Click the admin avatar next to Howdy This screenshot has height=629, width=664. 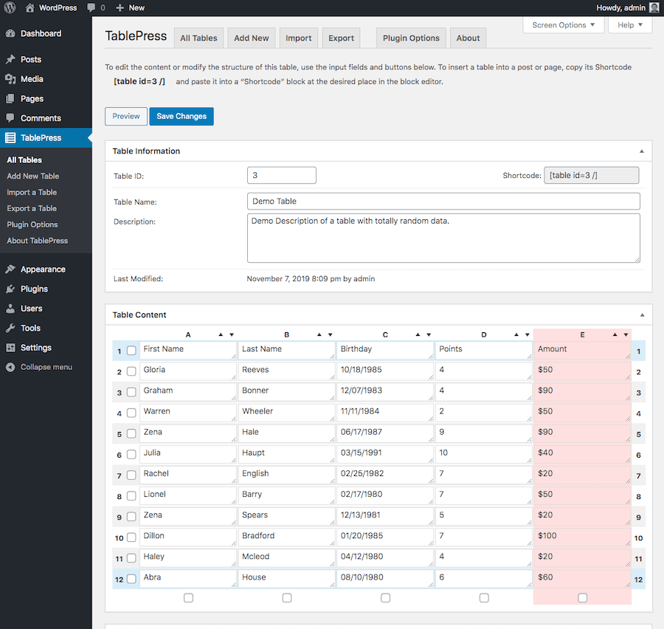click(x=654, y=7)
